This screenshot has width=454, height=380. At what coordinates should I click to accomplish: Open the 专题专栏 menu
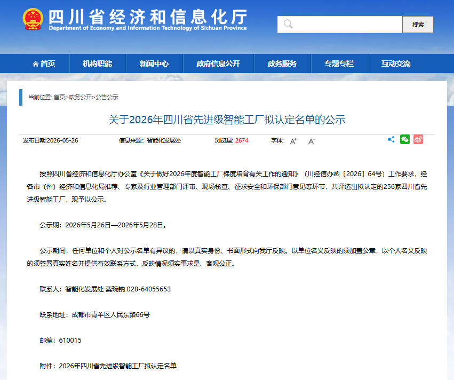click(x=339, y=64)
